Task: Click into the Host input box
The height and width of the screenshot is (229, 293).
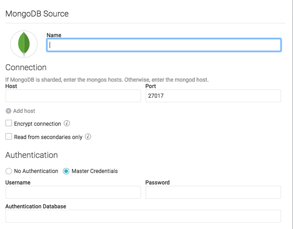Action: coord(73,96)
